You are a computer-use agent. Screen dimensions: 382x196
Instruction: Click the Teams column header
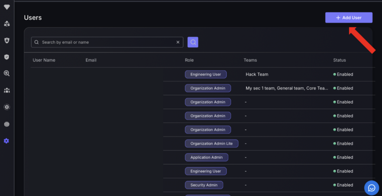point(250,60)
